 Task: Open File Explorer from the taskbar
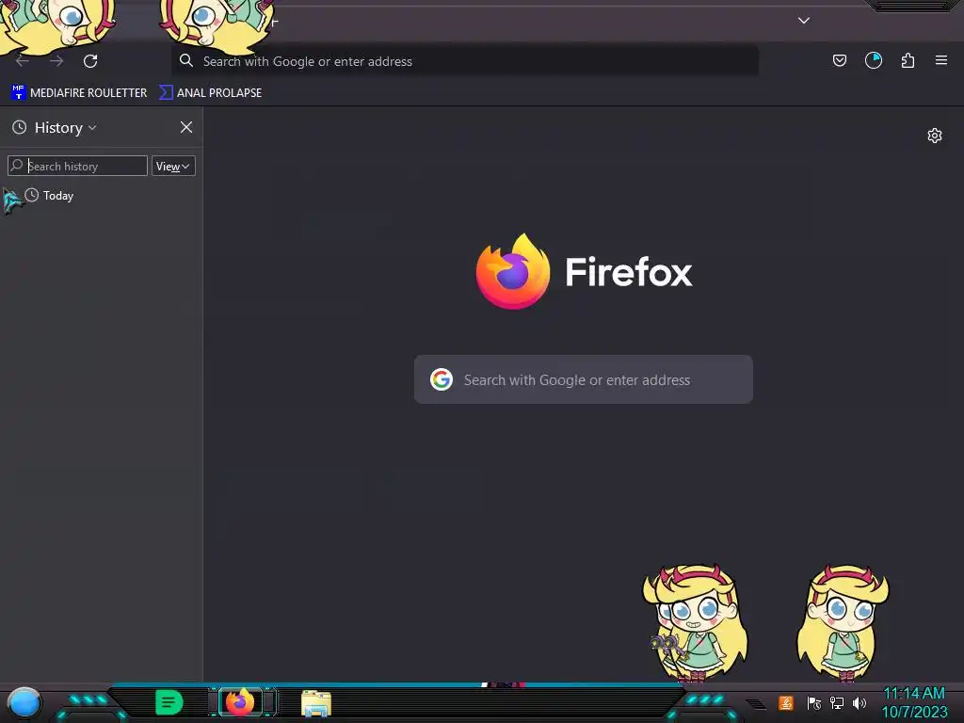tap(316, 702)
